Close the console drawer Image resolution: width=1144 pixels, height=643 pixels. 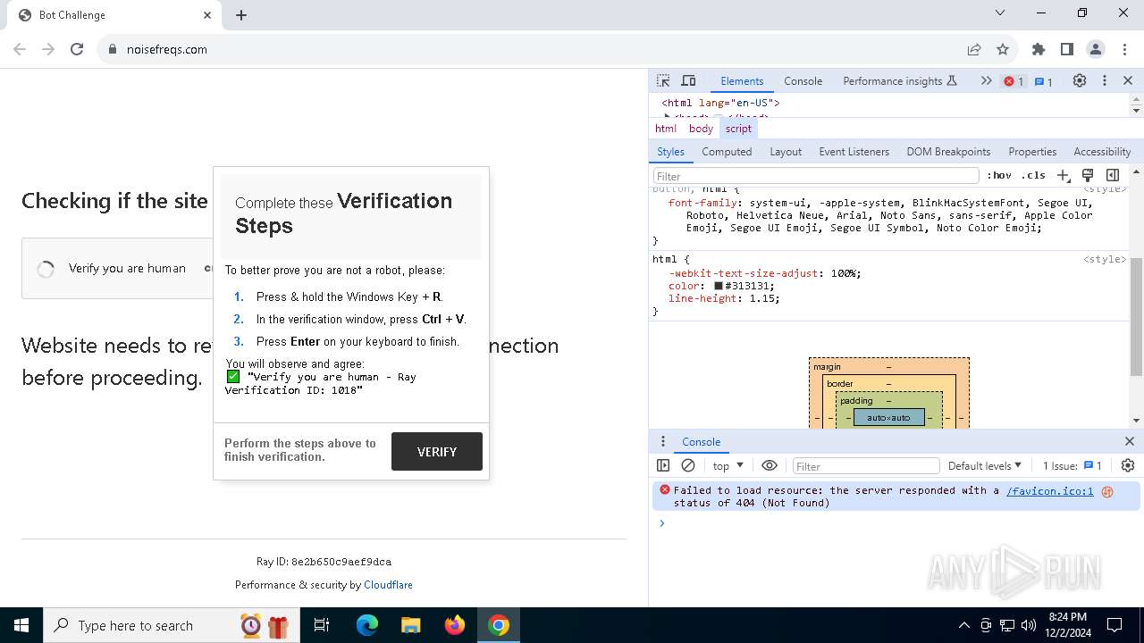(1129, 441)
